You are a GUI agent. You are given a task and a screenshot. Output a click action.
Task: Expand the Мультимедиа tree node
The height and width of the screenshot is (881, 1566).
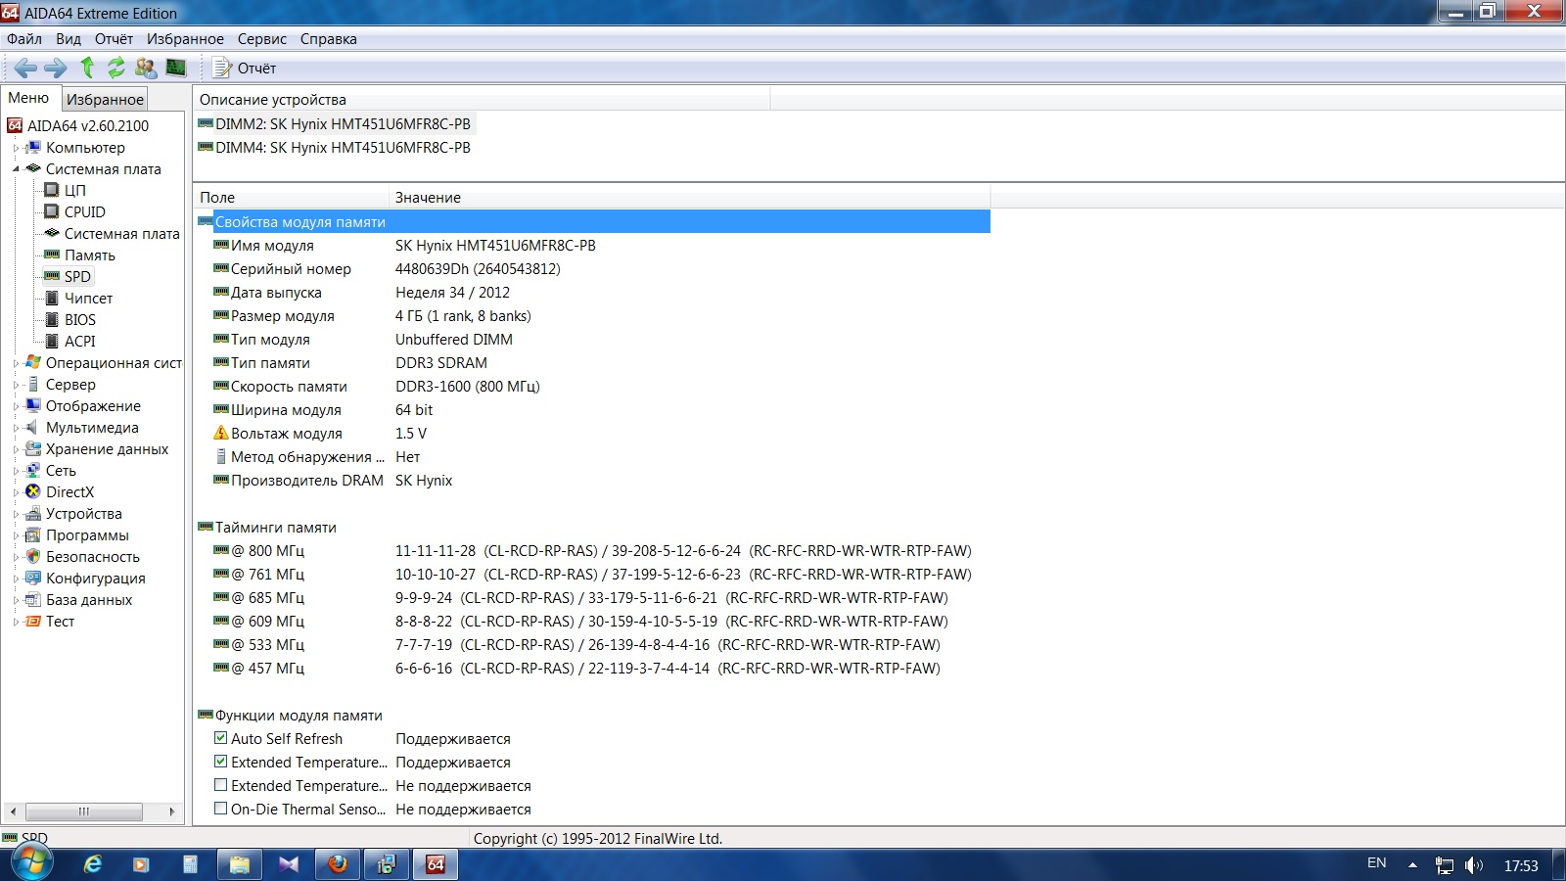click(x=16, y=428)
